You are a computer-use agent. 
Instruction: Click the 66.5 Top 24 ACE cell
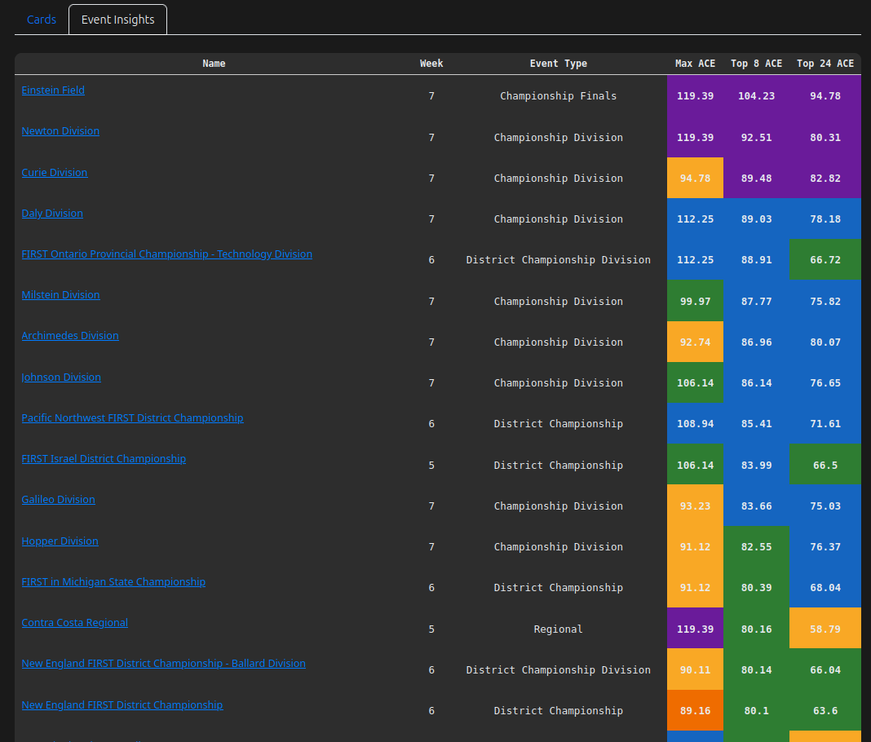(825, 465)
